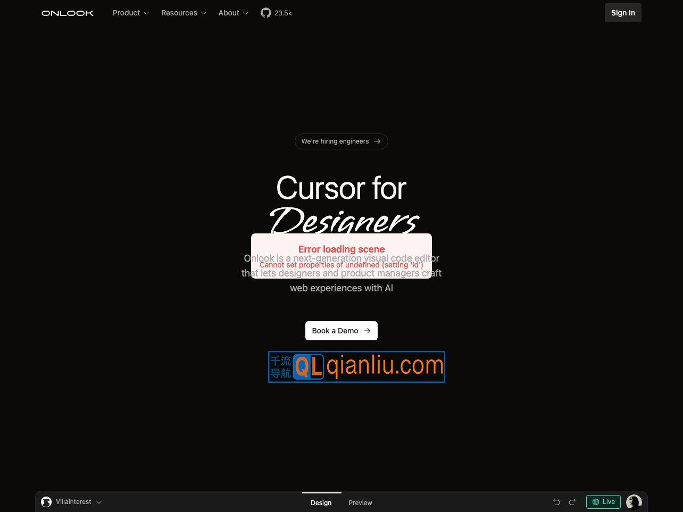Image resolution: width=683 pixels, height=512 pixels.
Task: Click the undo arrow icon
Action: (556, 502)
